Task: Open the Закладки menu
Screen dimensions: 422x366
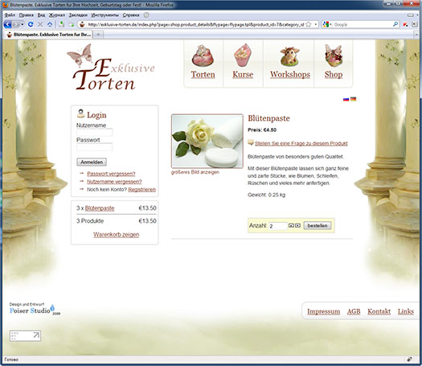Action: click(78, 15)
